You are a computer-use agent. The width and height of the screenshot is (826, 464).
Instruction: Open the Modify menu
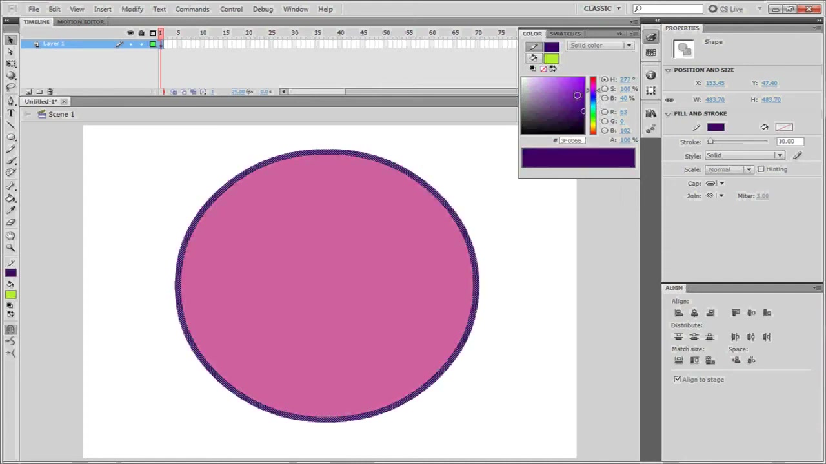coord(132,9)
